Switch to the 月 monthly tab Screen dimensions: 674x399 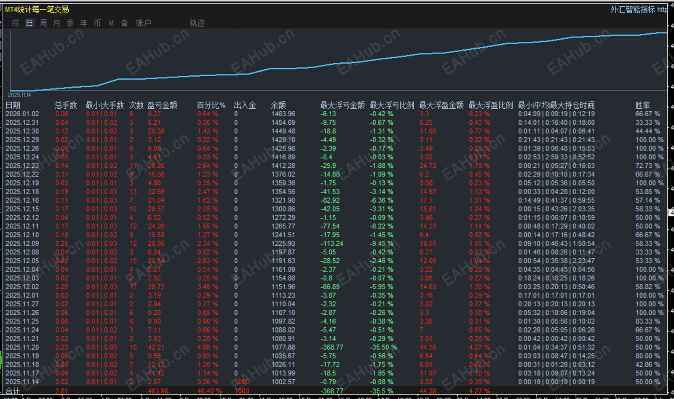pos(56,23)
